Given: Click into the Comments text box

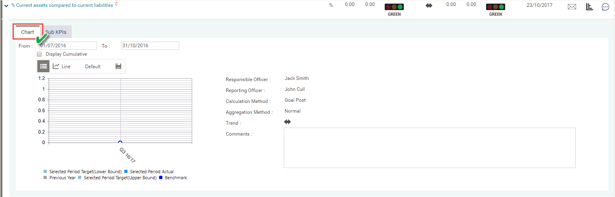Looking at the screenshot, I should point(430,148).
